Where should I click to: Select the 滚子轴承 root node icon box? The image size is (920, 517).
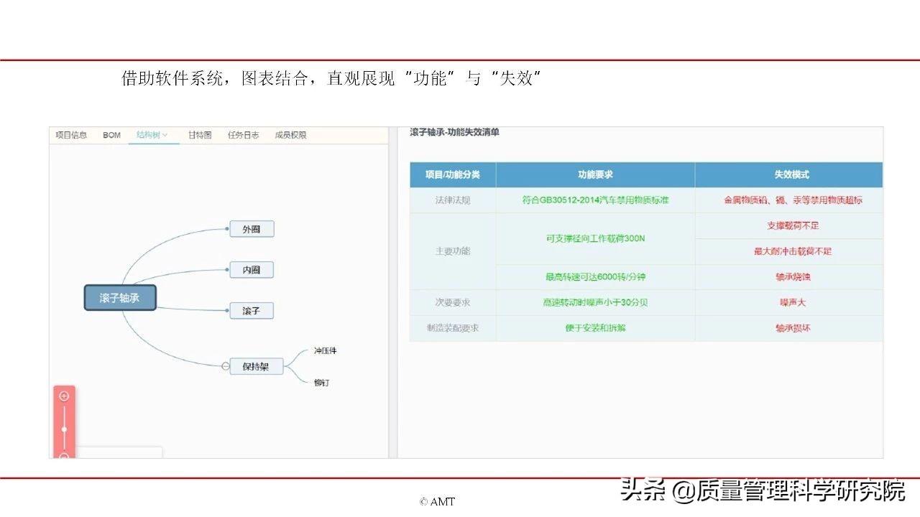pos(120,297)
